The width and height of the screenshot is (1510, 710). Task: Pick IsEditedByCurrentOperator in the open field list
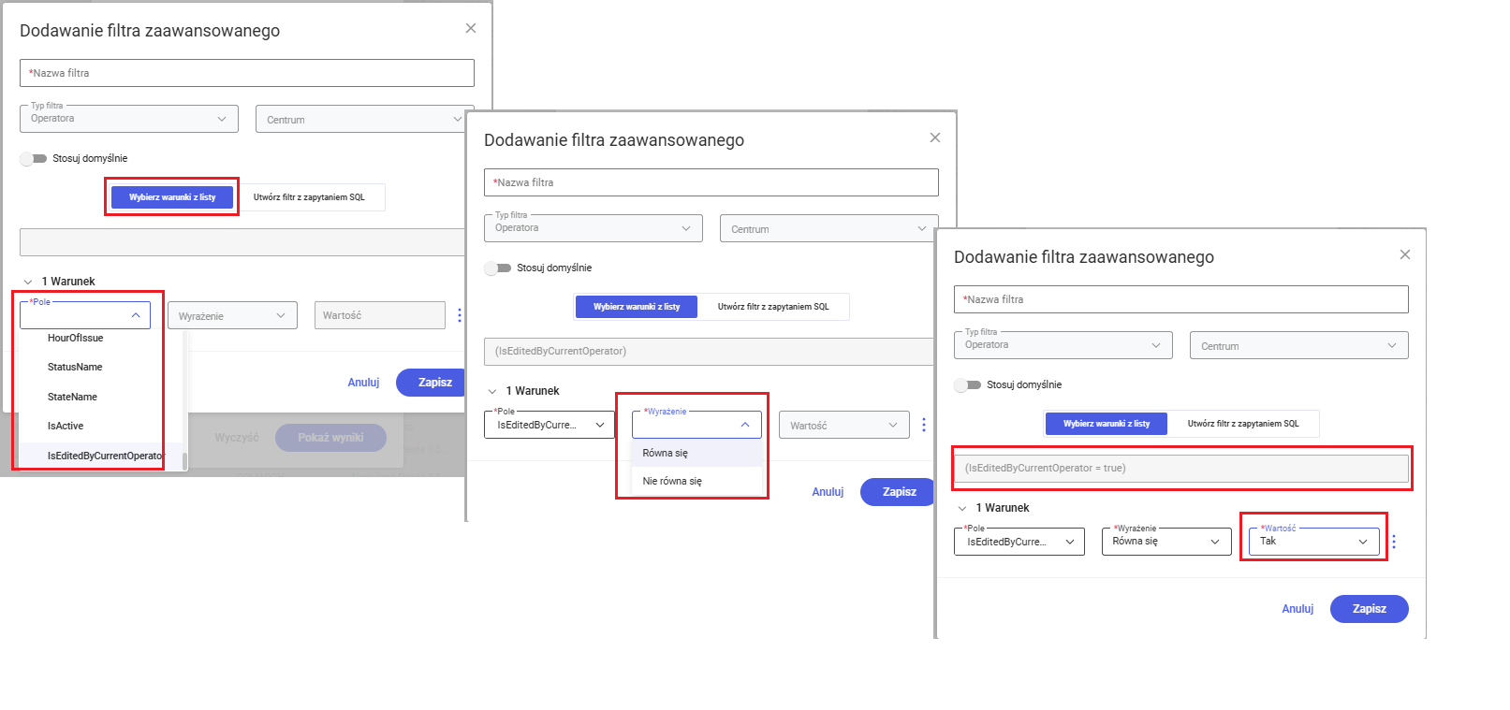[105, 456]
